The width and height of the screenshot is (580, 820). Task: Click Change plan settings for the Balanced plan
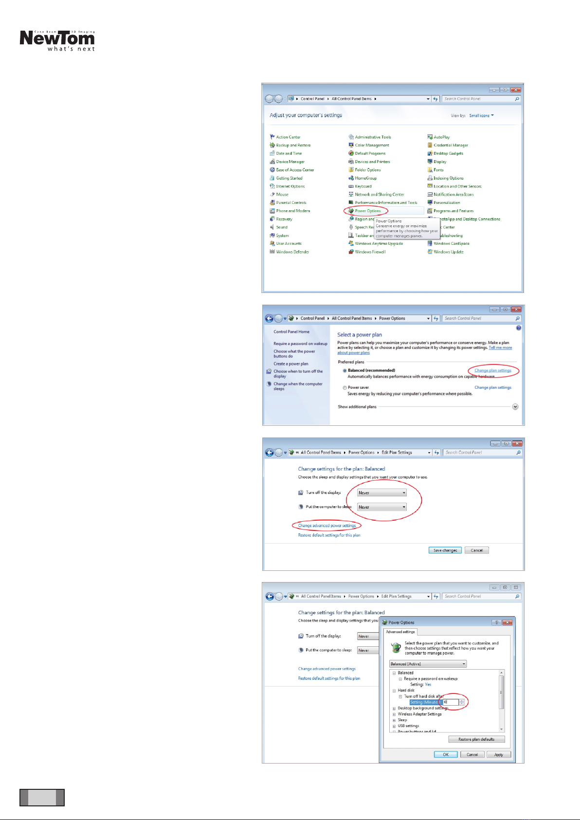[x=493, y=371]
